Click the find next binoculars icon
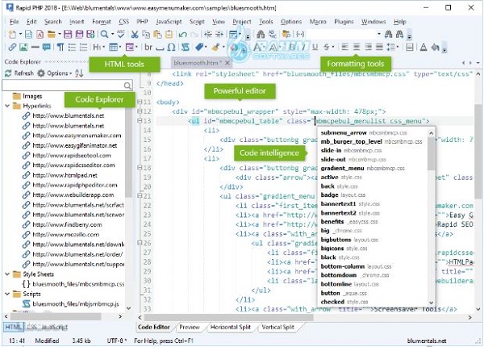484x347 pixels. pyautogui.click(x=400, y=34)
